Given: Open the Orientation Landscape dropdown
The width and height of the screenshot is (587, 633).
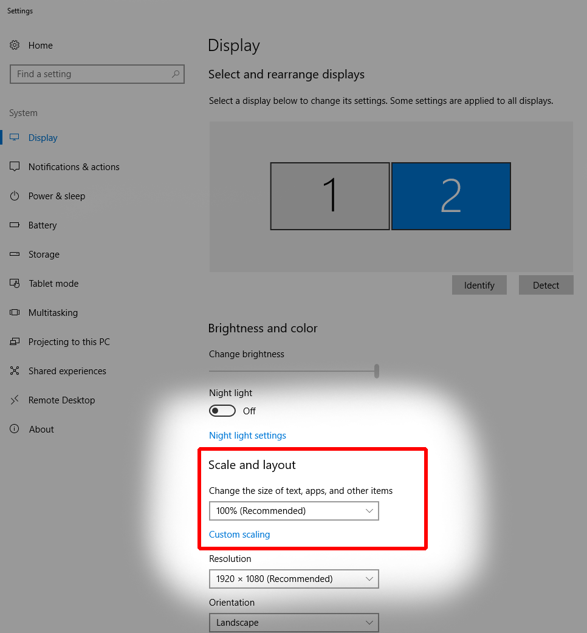Looking at the screenshot, I should point(293,623).
